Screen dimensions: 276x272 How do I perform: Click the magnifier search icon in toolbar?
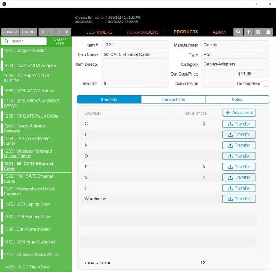click(238, 32)
